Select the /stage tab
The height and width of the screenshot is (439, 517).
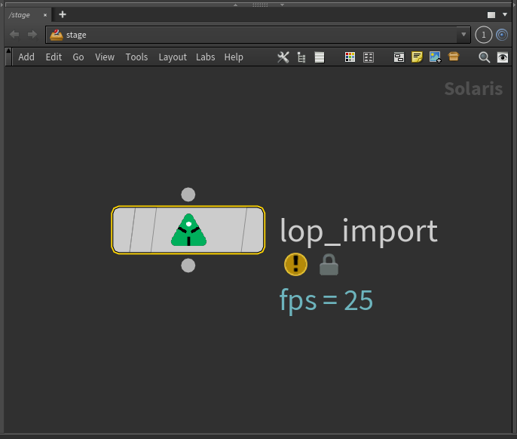click(x=19, y=15)
